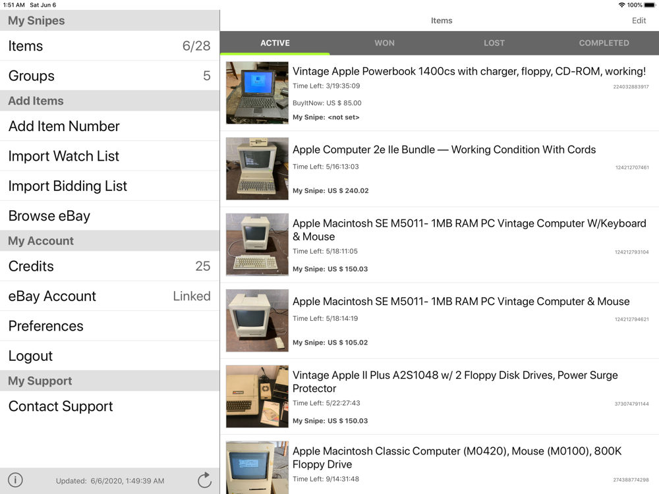Open the Credits entry
The height and width of the screenshot is (494, 659).
[x=109, y=266]
